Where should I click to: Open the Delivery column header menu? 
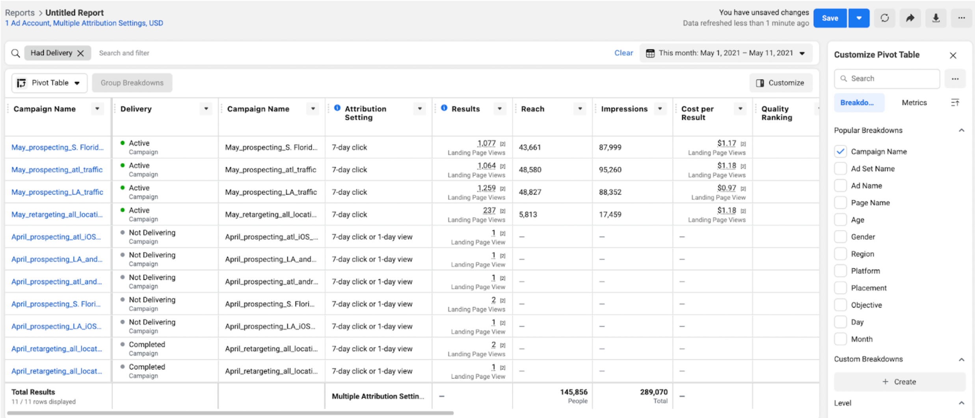pyautogui.click(x=206, y=109)
